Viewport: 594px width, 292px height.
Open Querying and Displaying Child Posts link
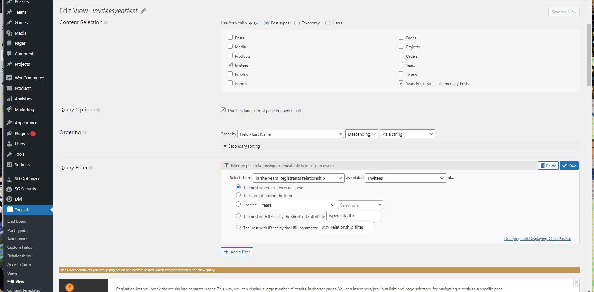click(x=537, y=239)
